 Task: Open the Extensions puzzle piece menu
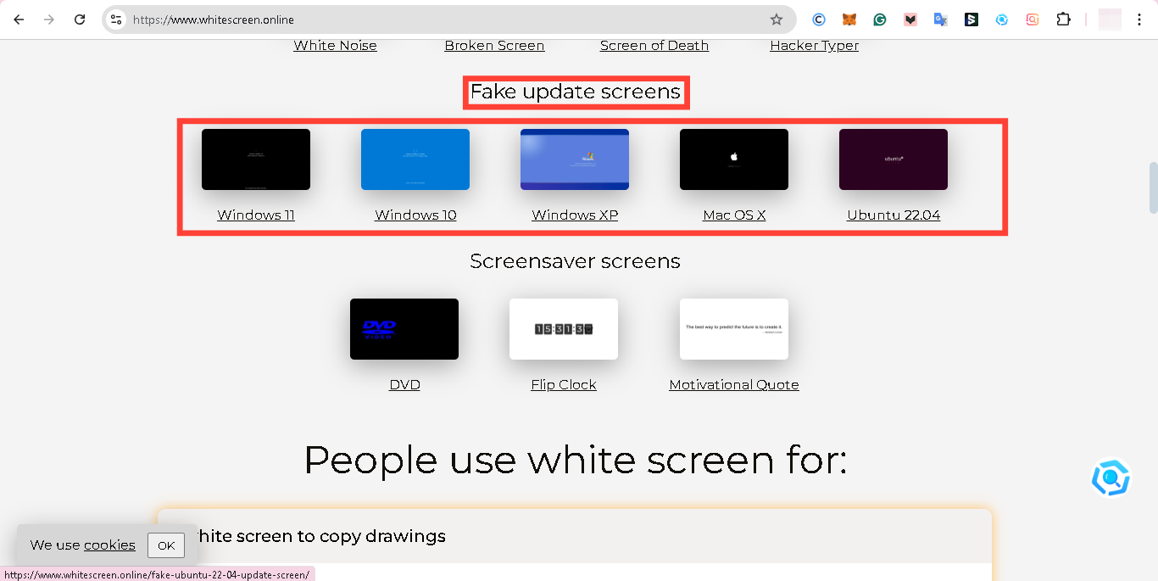tap(1063, 20)
